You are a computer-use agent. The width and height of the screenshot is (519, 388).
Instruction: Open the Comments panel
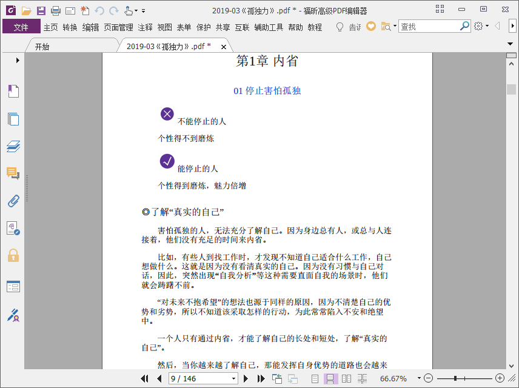[x=13, y=173]
